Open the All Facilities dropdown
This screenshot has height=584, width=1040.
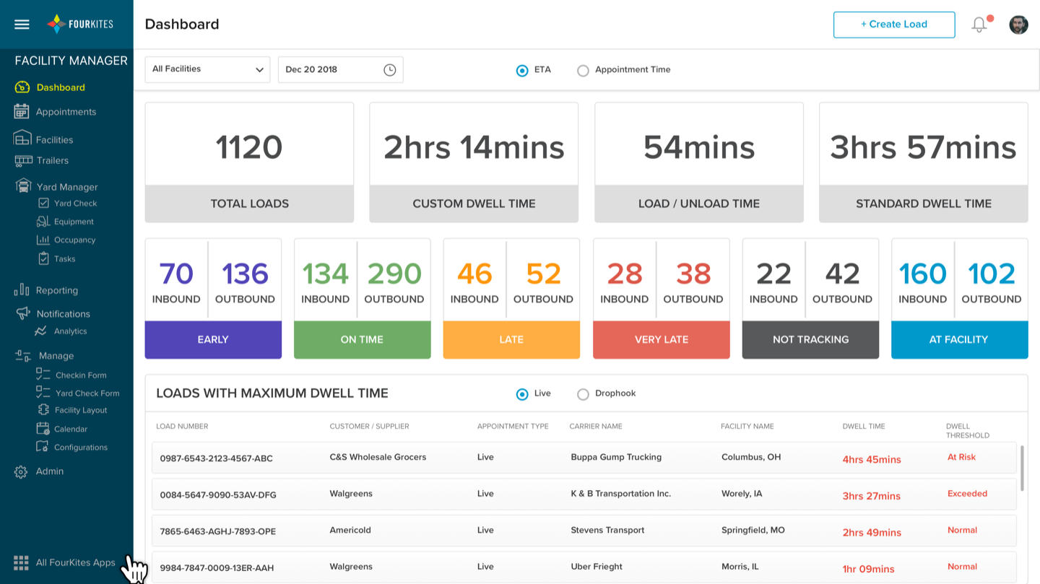tap(207, 69)
